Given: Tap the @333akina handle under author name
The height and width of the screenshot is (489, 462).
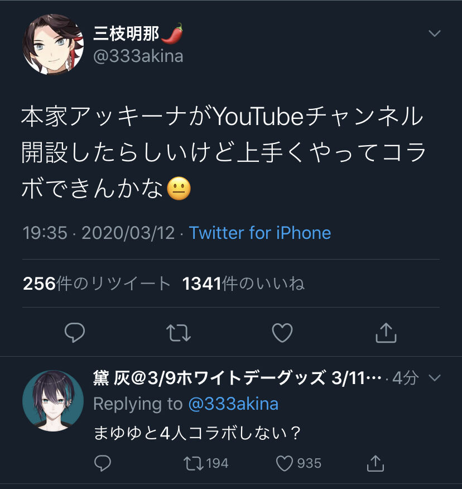Looking at the screenshot, I should click(x=138, y=56).
